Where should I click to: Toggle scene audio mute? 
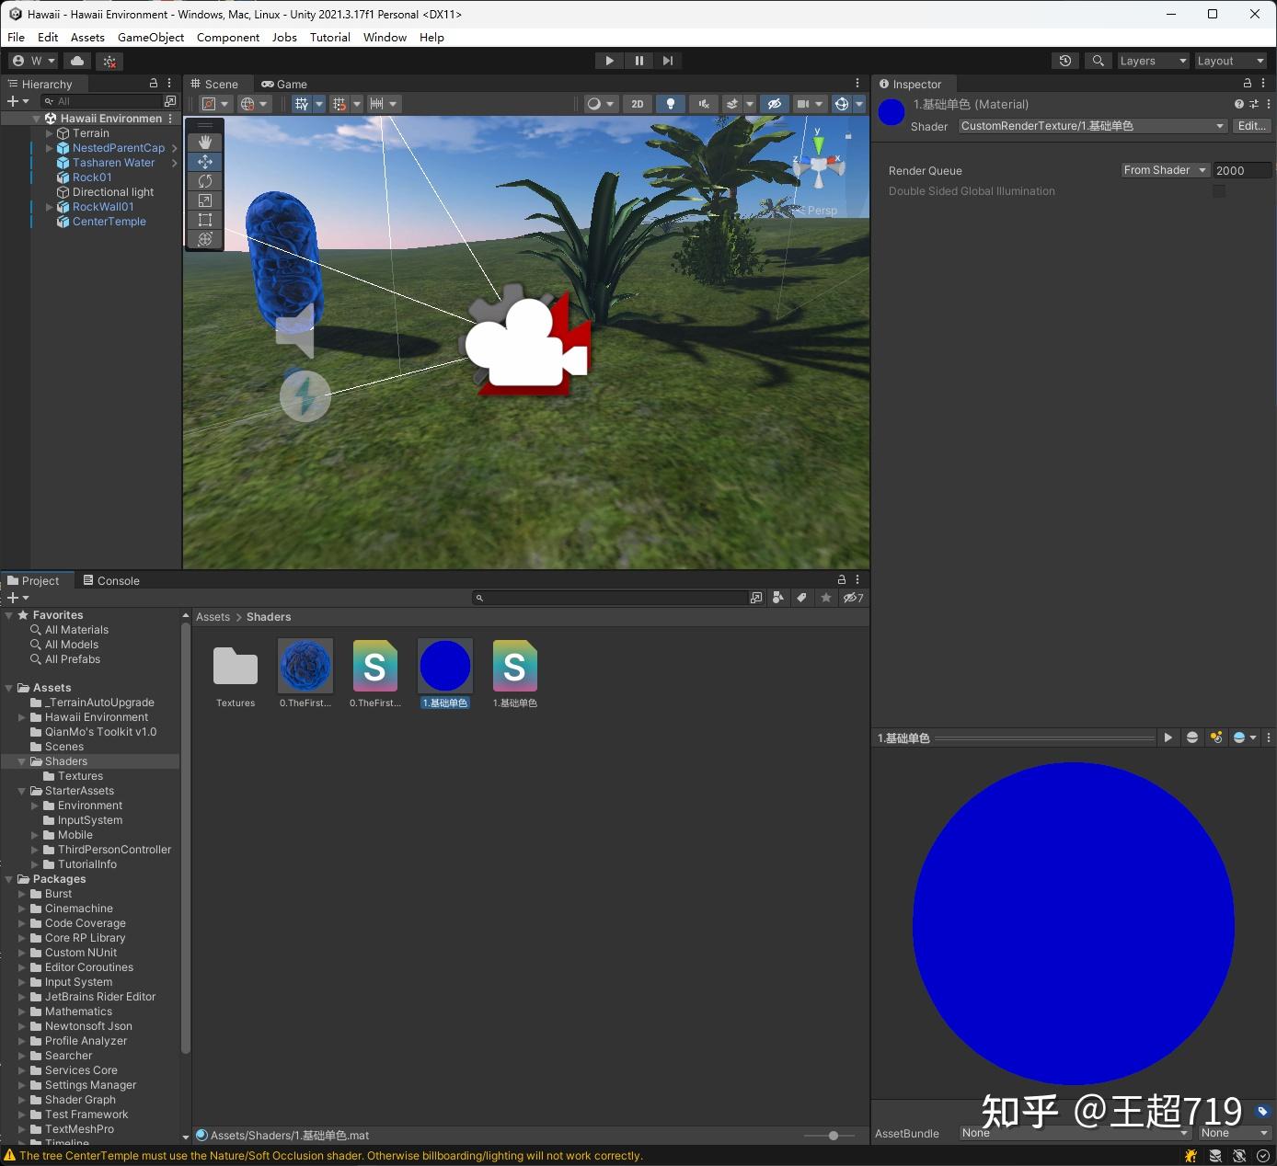pos(703,104)
